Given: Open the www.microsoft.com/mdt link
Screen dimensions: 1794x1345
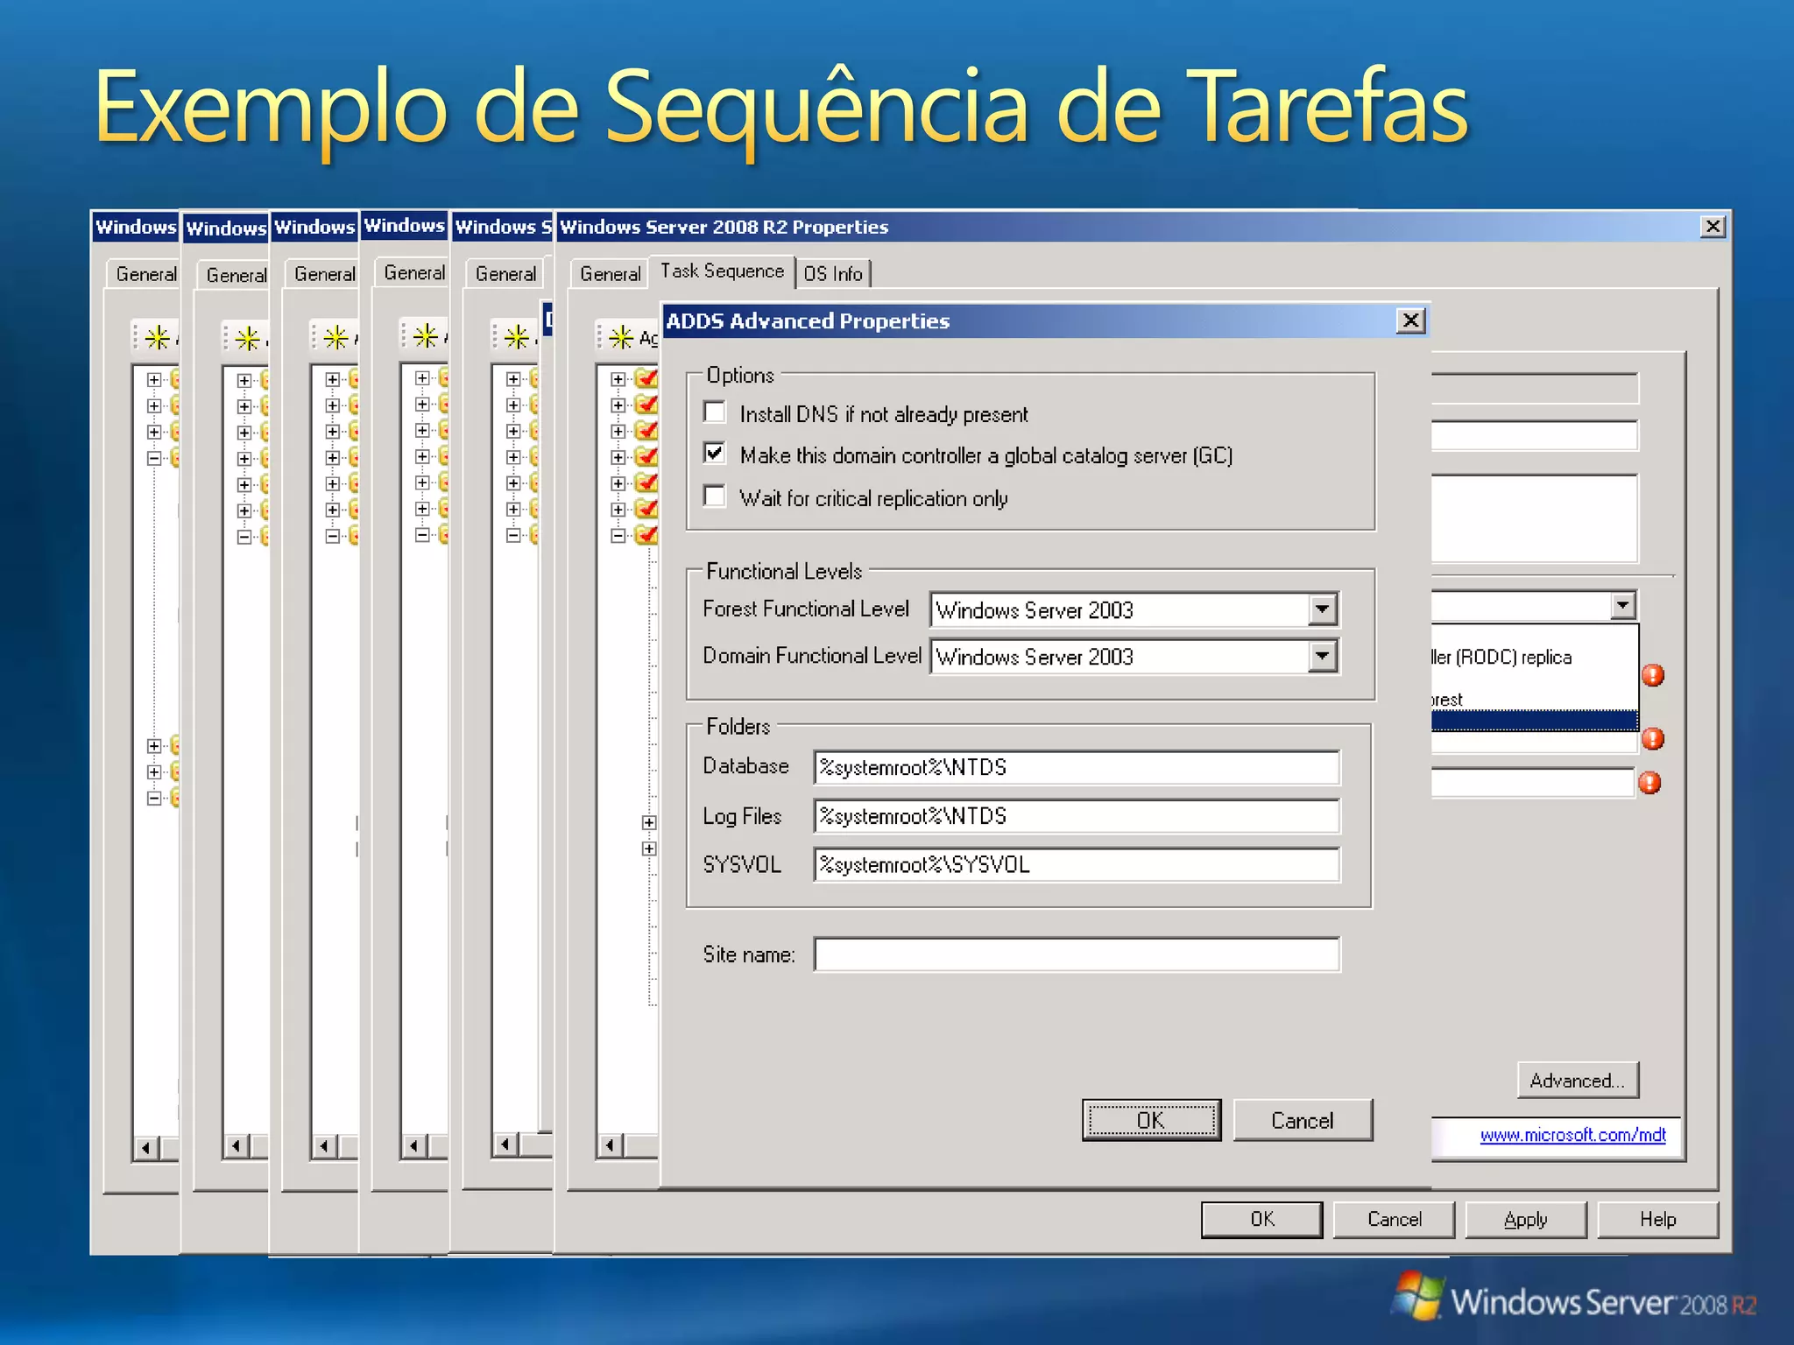Looking at the screenshot, I should coord(1572,1135).
